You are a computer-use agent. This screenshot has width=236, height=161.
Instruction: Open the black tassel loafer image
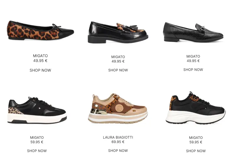click(x=118, y=32)
